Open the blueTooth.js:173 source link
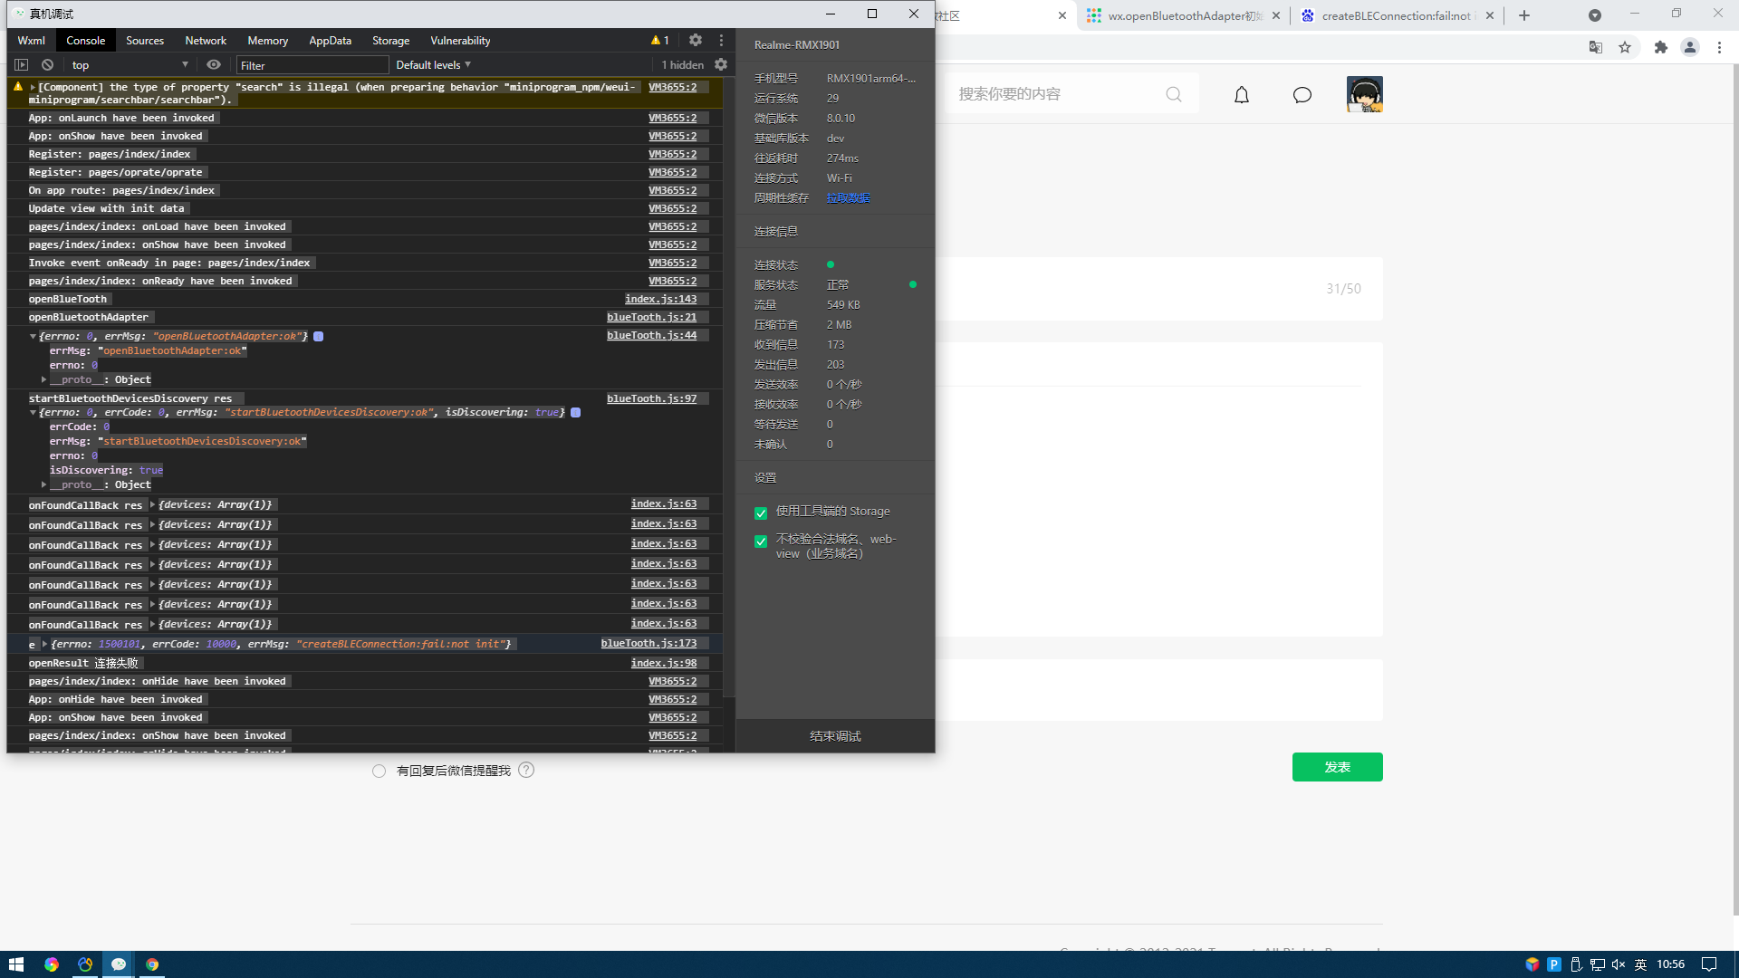 click(x=649, y=643)
